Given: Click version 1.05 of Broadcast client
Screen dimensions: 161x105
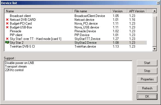Looking at the screenshot, I should [x=116, y=16].
